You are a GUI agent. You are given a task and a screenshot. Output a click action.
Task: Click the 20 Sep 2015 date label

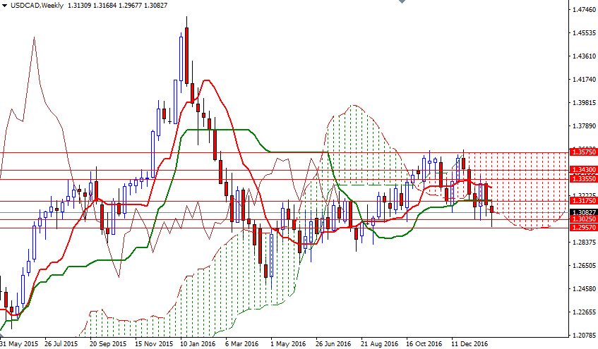(108, 343)
